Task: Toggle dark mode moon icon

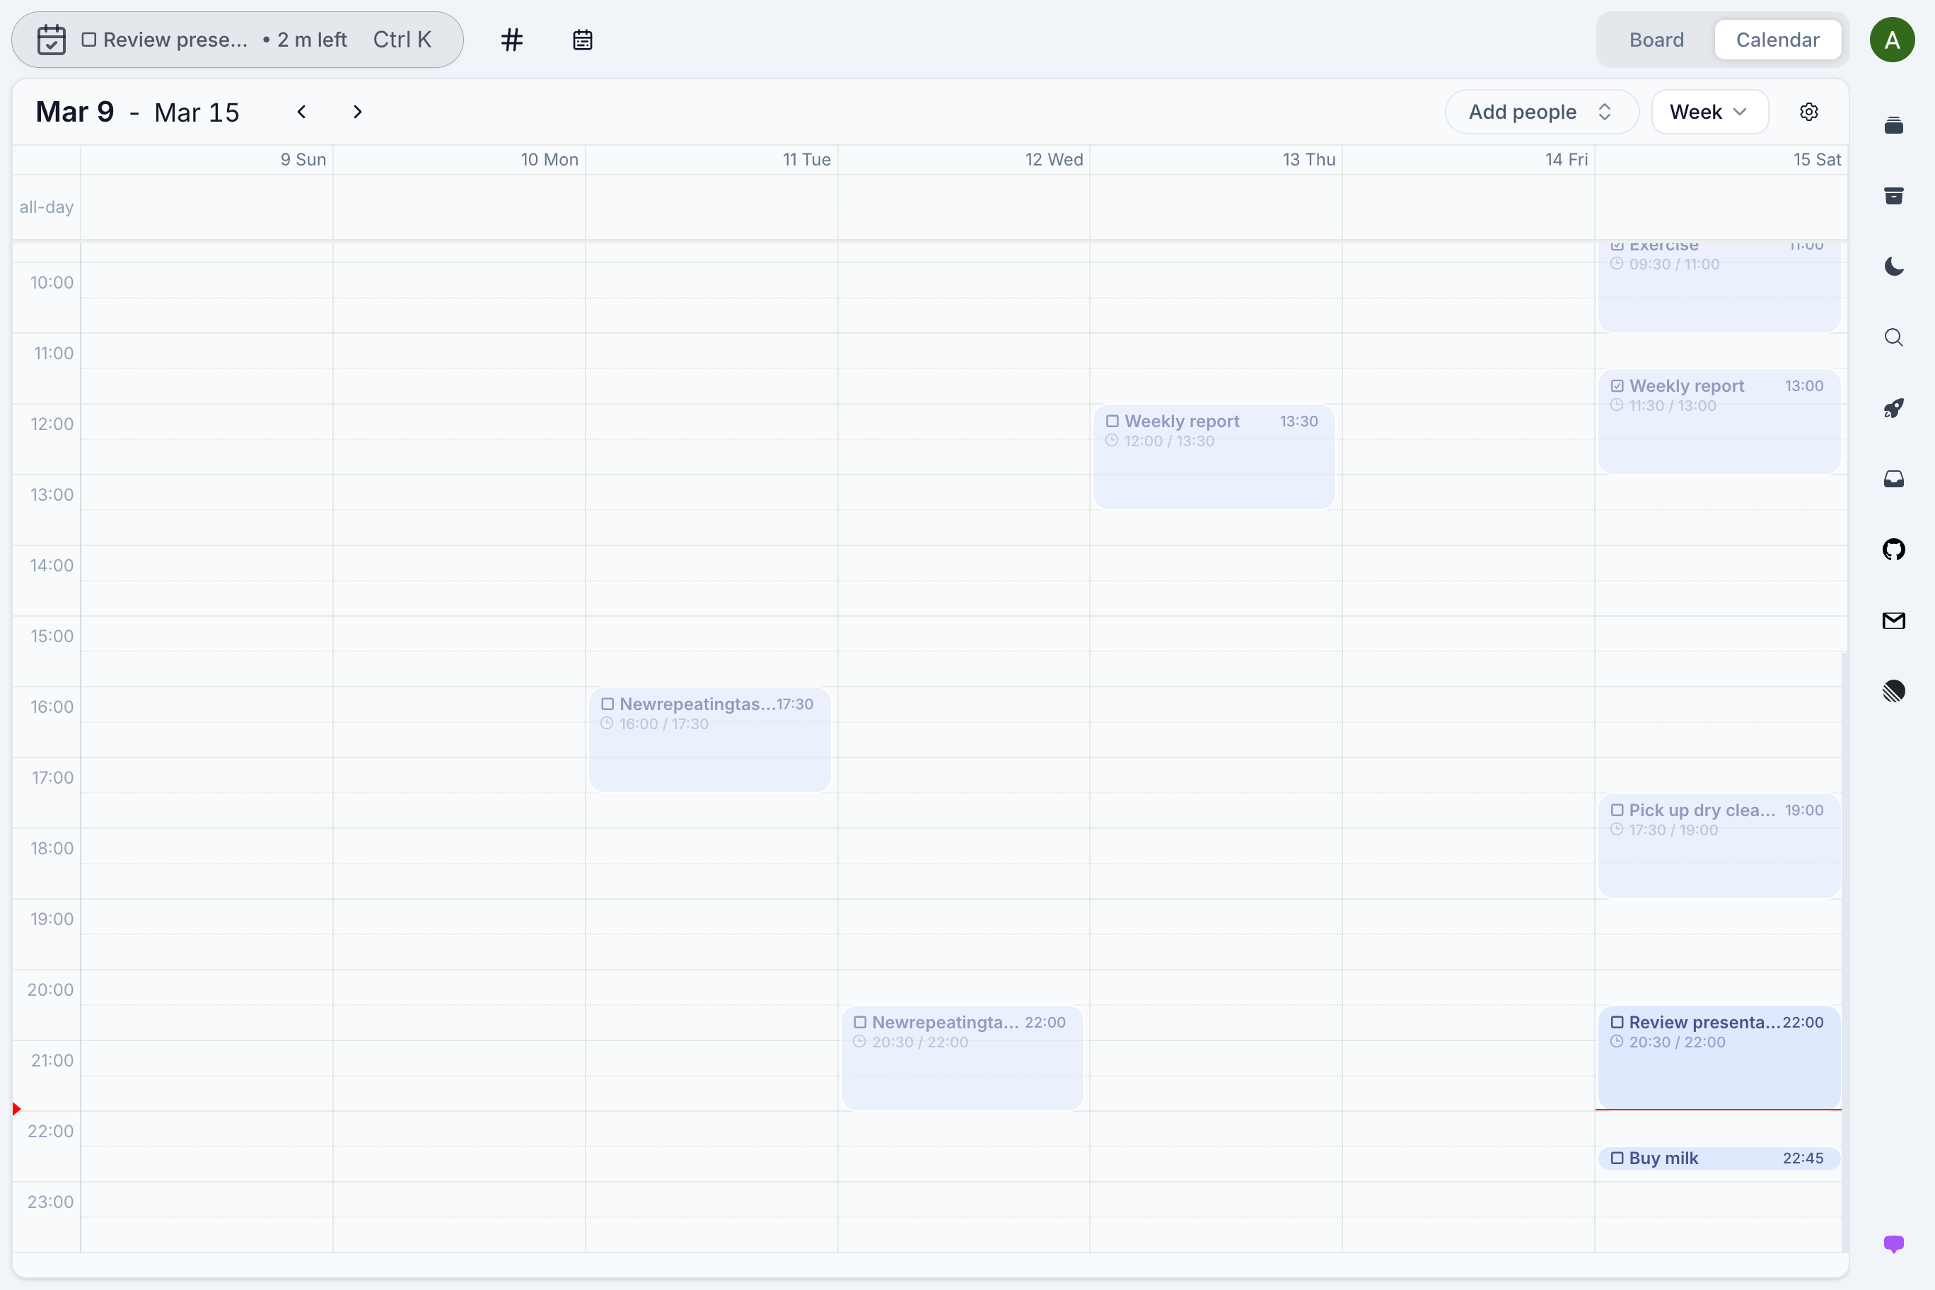Action: point(1893,267)
